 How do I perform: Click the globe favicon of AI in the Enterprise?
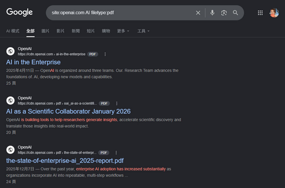[10, 51]
